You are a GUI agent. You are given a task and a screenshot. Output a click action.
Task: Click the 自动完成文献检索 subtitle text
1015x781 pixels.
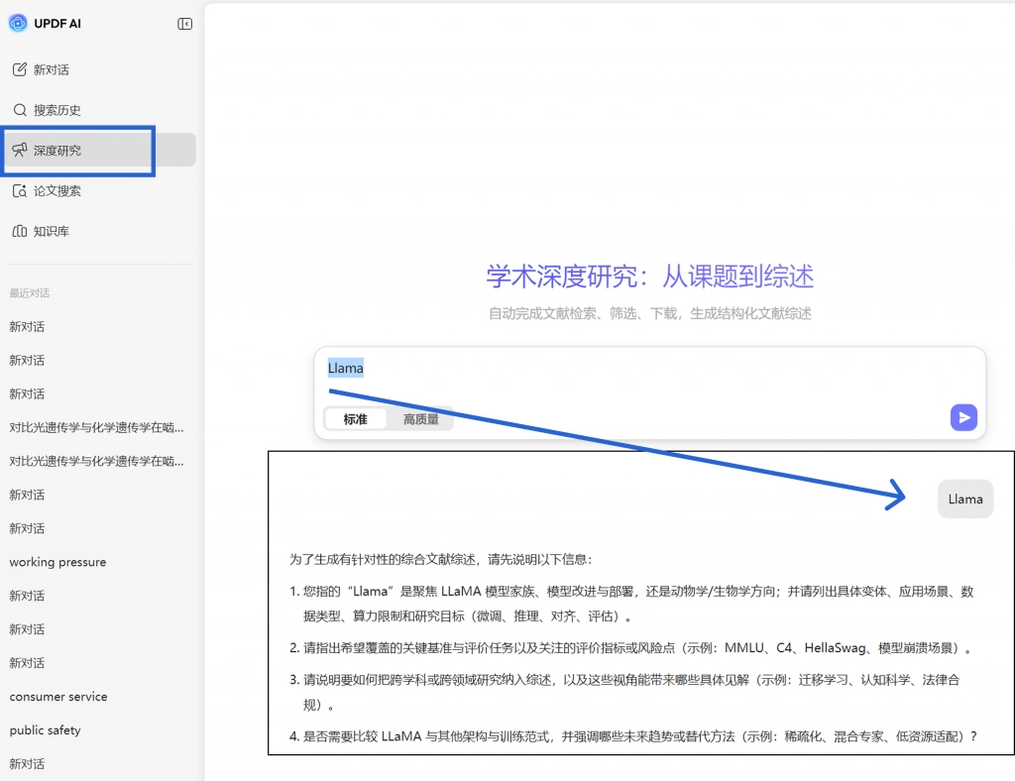(650, 313)
